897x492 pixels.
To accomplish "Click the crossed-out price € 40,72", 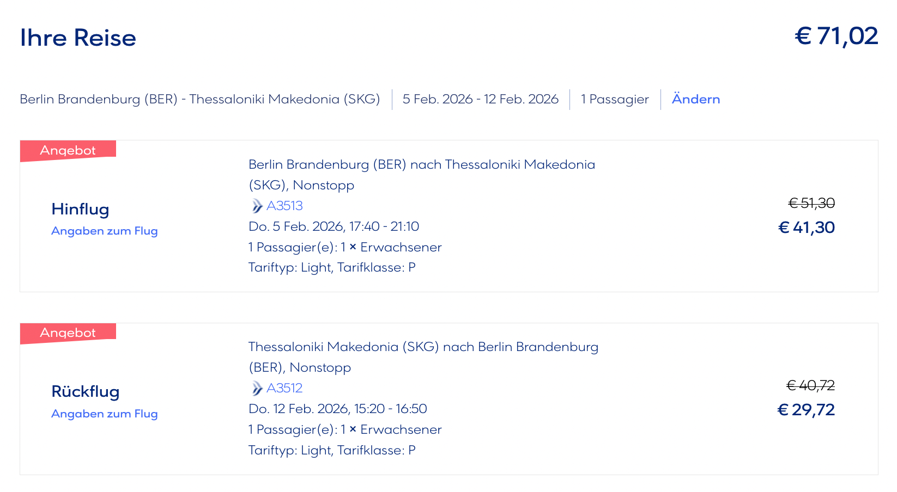I will [x=810, y=385].
